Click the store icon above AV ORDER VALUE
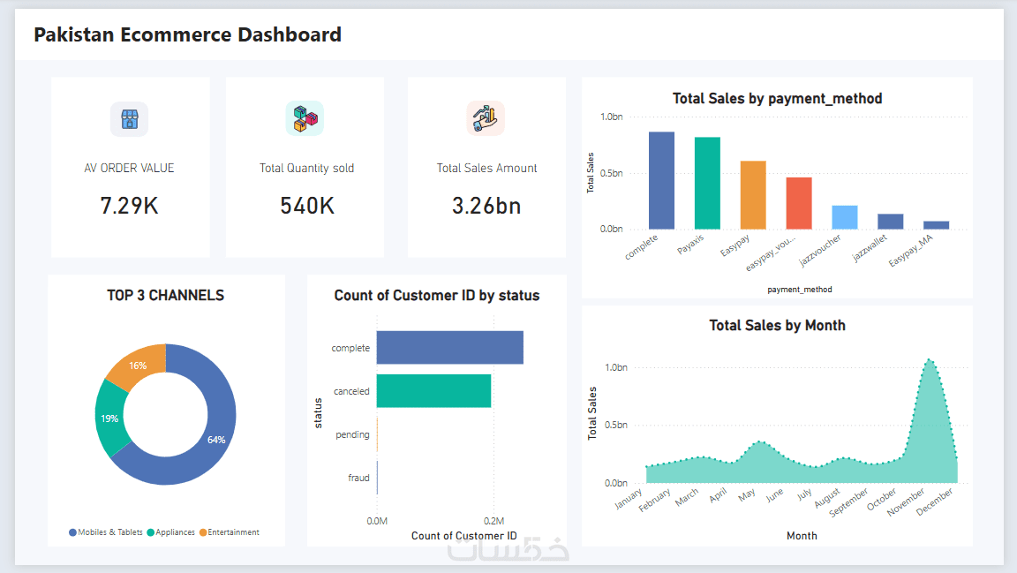Image resolution: width=1017 pixels, height=573 pixels. click(129, 119)
